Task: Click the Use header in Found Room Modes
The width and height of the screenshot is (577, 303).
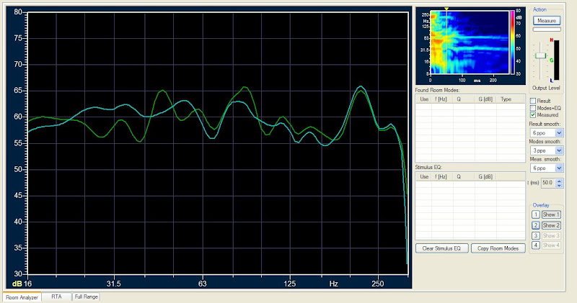Action: click(x=424, y=99)
